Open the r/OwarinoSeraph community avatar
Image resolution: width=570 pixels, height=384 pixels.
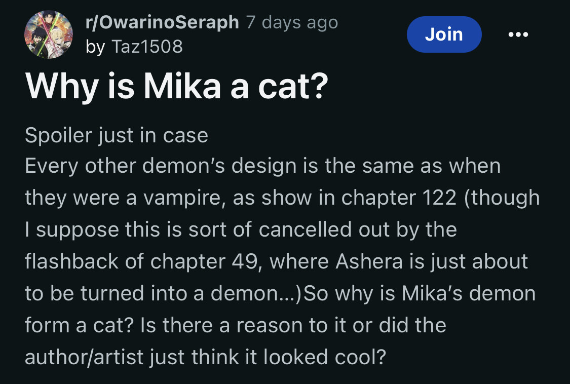(x=48, y=35)
